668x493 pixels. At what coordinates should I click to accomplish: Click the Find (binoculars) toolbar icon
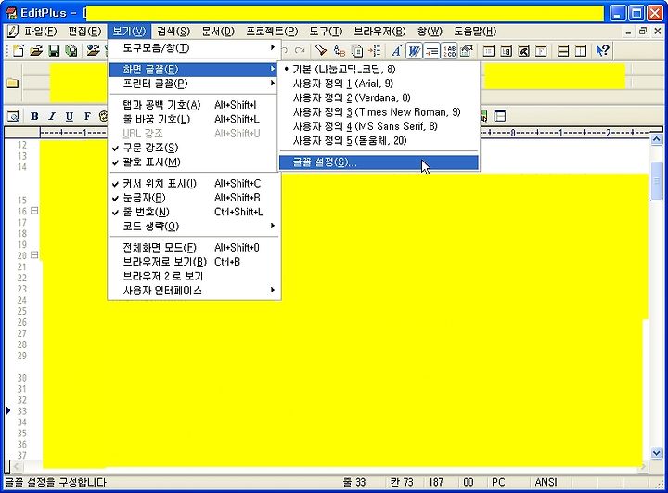pyautogui.click(x=320, y=51)
